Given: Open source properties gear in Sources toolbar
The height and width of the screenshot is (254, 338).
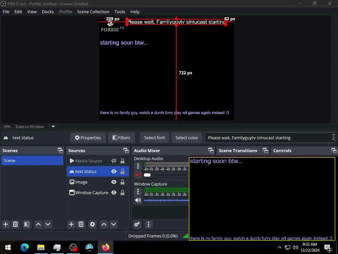Looking at the screenshot, I should [92, 225].
